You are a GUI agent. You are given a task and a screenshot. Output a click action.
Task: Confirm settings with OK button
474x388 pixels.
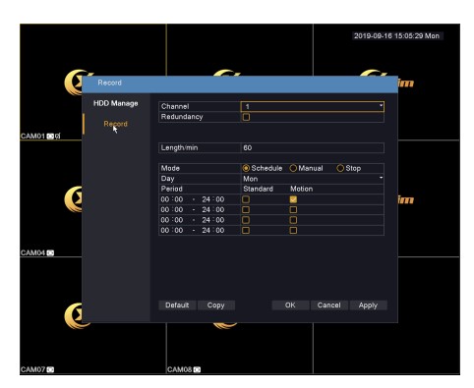[290, 305]
